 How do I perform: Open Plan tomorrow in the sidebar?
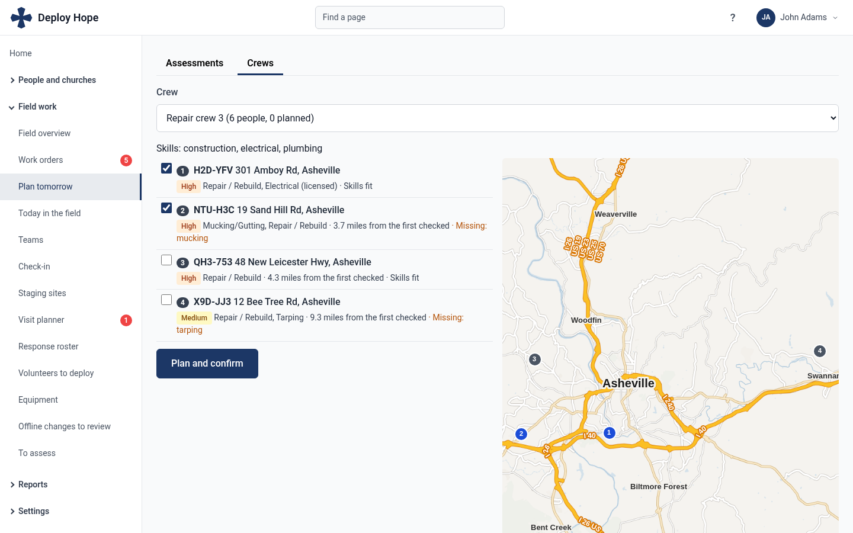tap(71, 187)
